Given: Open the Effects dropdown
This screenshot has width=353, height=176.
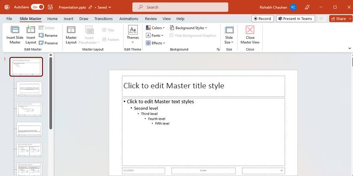Looking at the screenshot, I should point(155,43).
